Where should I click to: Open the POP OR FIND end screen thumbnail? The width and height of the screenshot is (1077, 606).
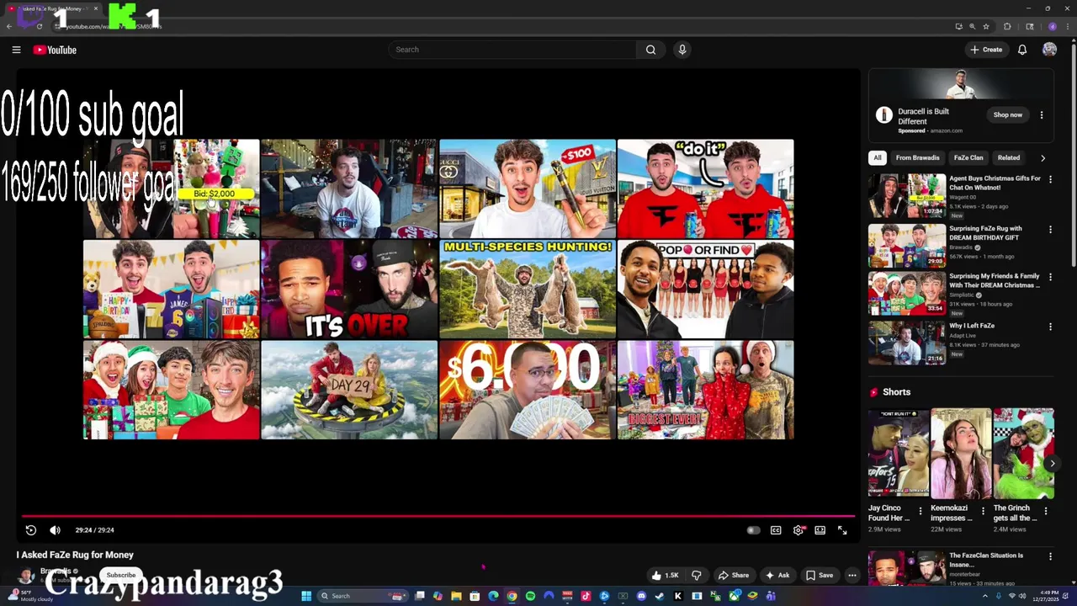[x=705, y=290]
